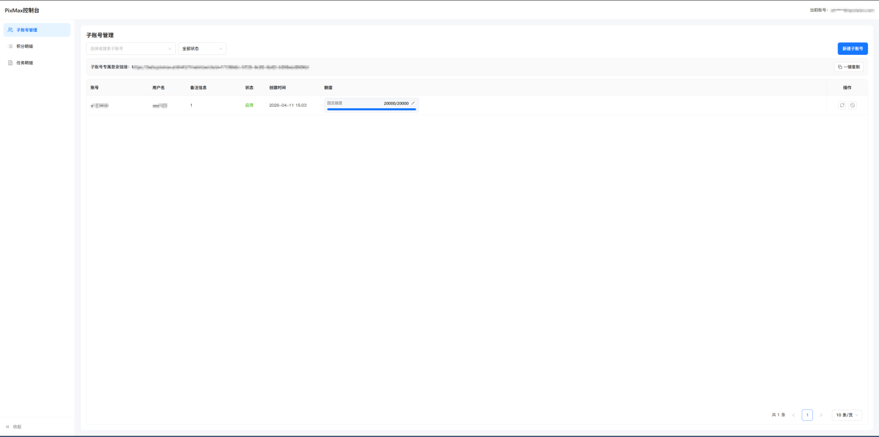Image resolution: width=879 pixels, height=437 pixels.
Task: Click the 账号 column header
Action: pos(95,88)
